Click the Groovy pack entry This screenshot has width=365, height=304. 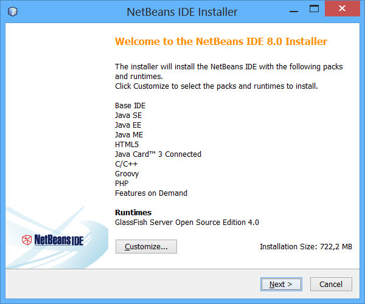coord(127,174)
